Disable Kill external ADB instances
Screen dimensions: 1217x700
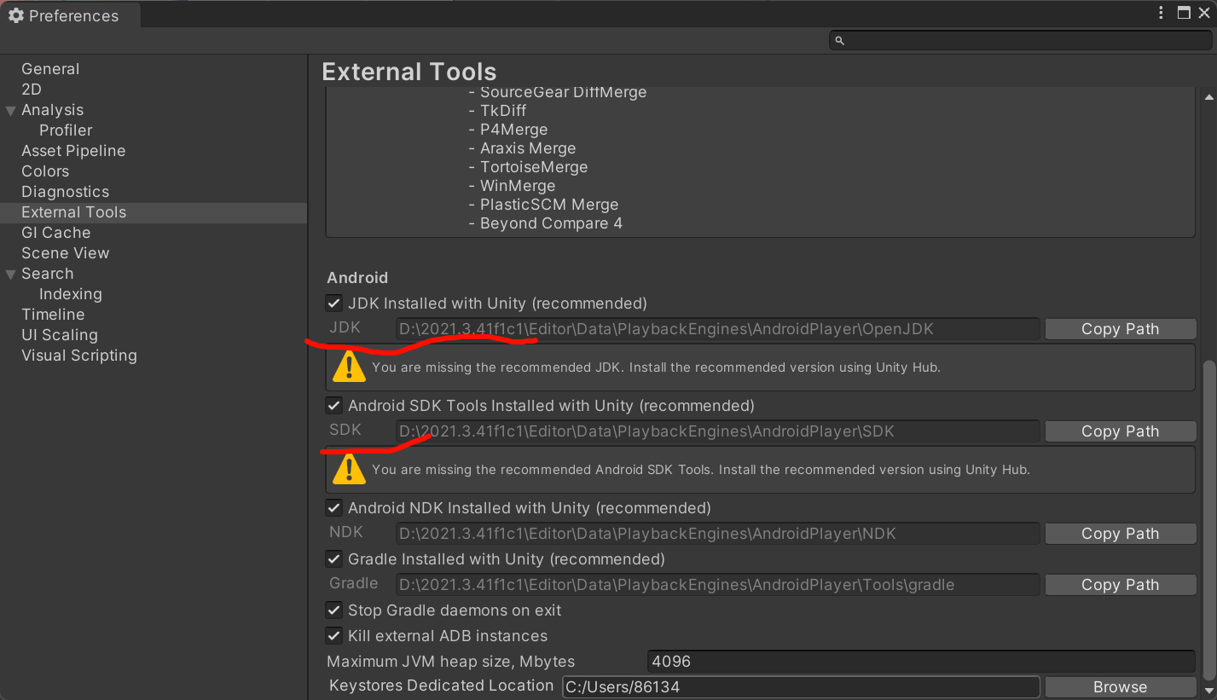tap(334, 636)
